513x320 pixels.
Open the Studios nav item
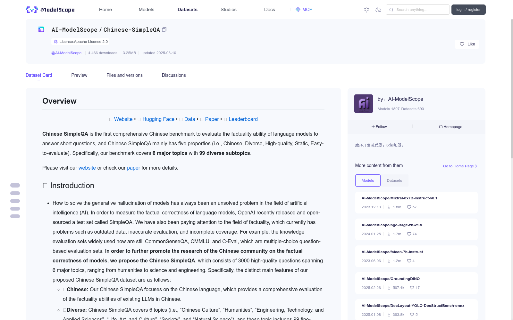click(229, 10)
